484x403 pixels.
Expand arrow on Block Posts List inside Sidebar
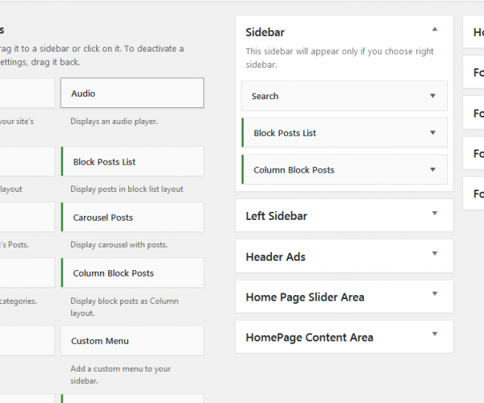coord(433,133)
